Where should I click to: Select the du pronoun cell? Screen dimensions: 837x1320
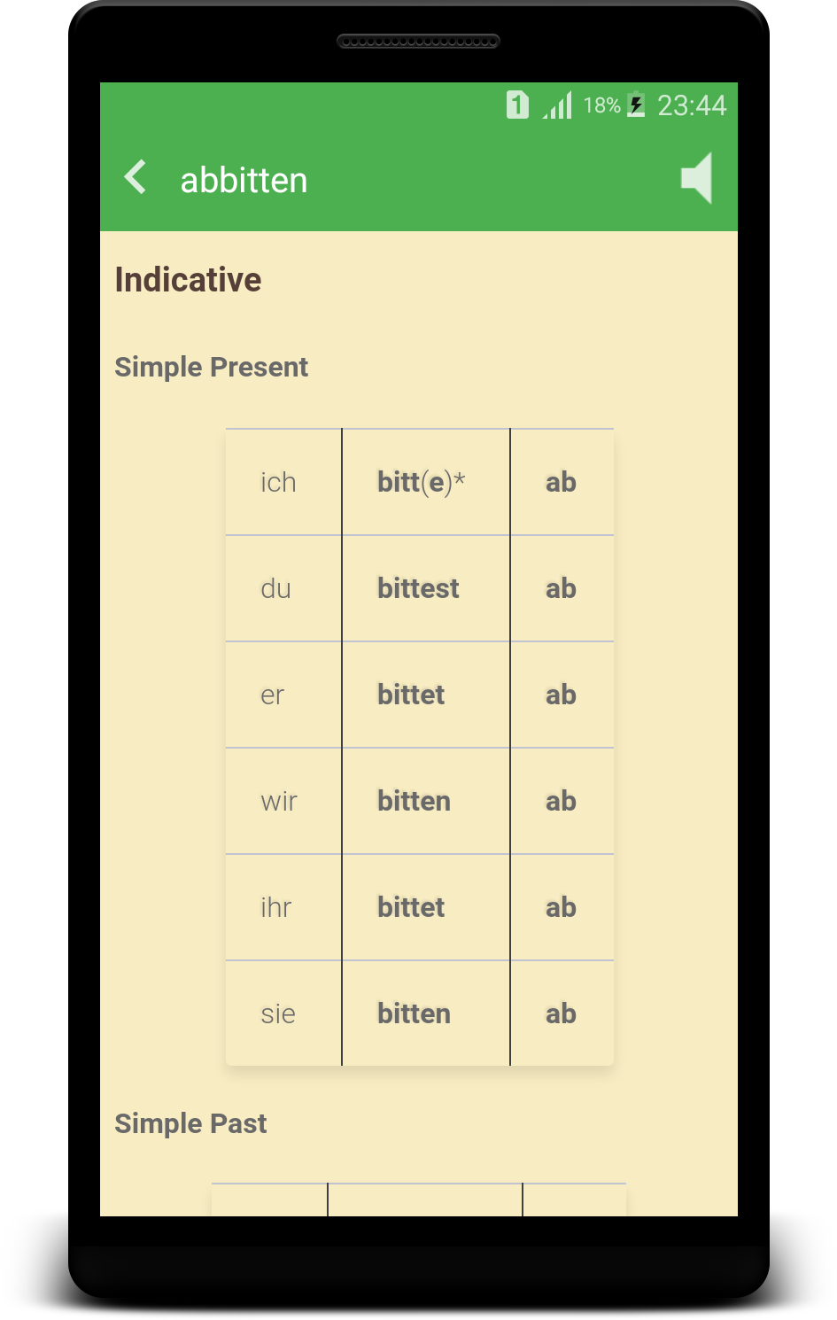tap(275, 589)
